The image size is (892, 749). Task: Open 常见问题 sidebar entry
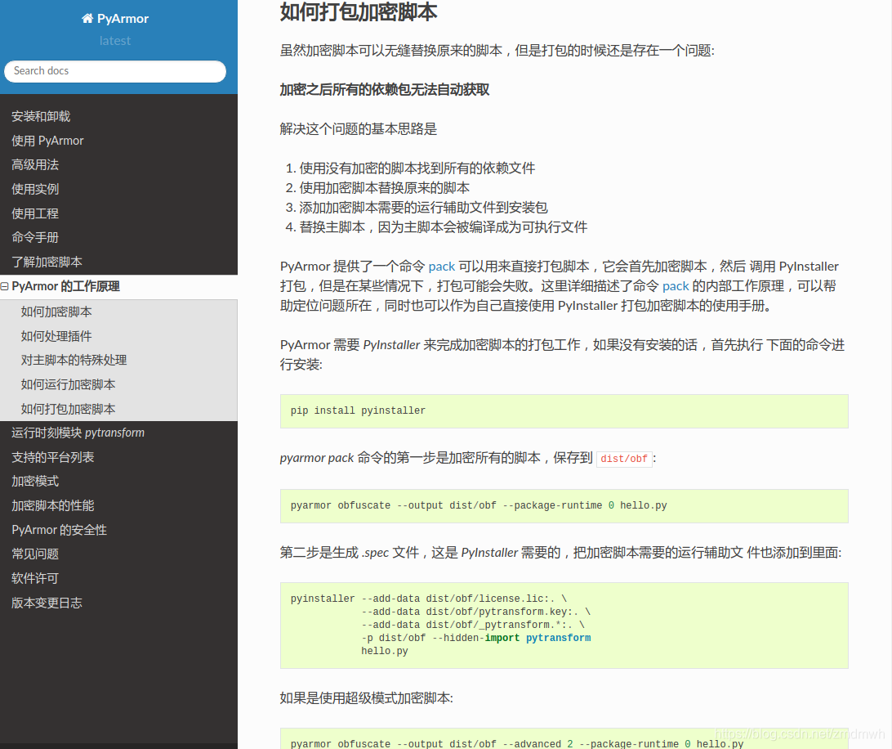pyautogui.click(x=35, y=554)
